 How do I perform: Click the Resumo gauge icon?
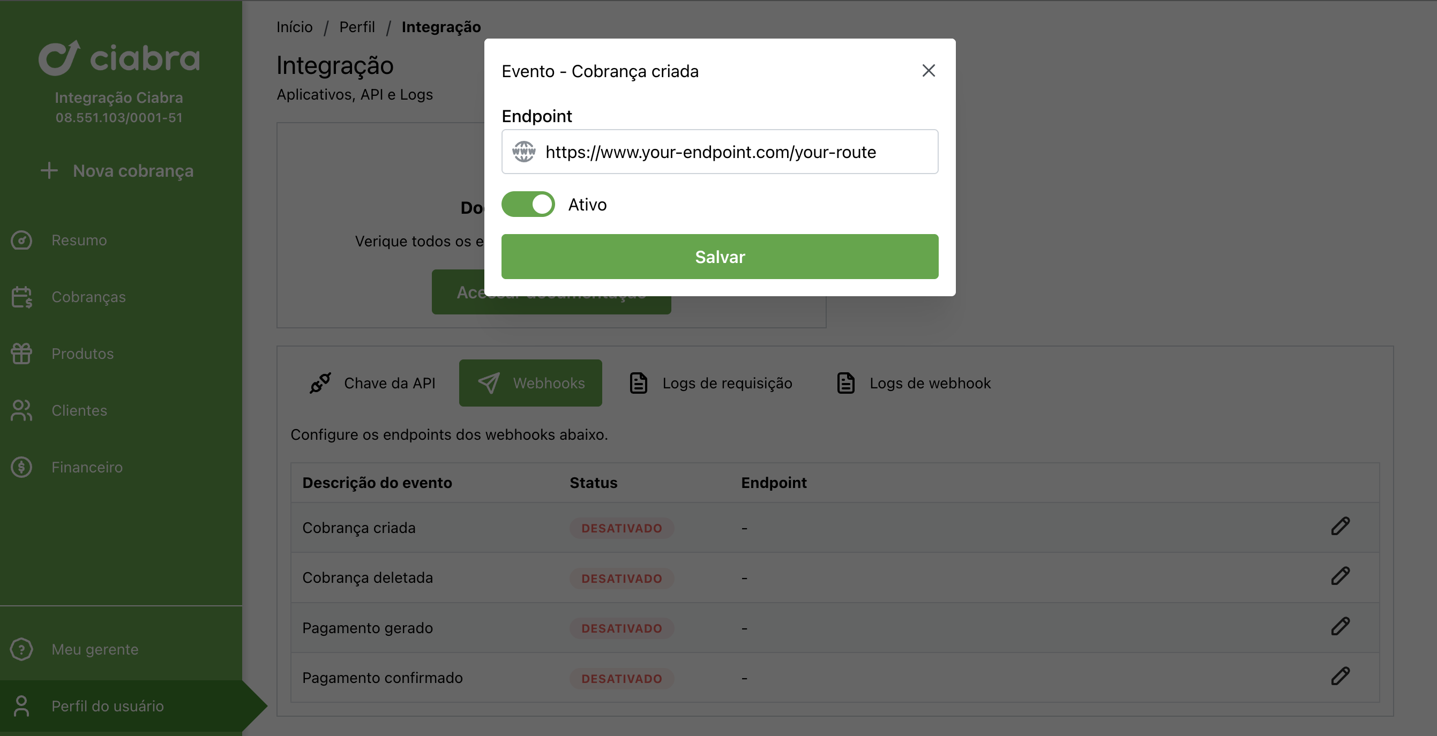point(22,241)
